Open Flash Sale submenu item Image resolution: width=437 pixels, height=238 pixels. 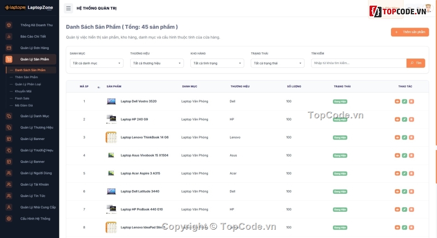22,98
